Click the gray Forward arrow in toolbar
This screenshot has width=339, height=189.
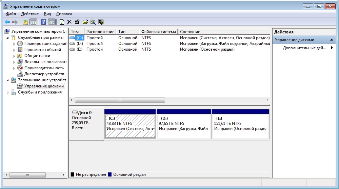coord(15,22)
